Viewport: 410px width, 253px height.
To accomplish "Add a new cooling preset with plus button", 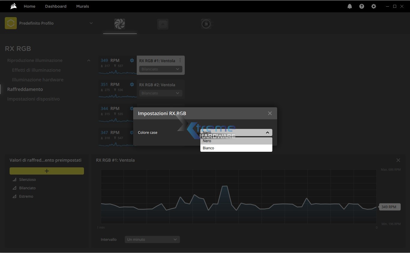I will coord(47,171).
